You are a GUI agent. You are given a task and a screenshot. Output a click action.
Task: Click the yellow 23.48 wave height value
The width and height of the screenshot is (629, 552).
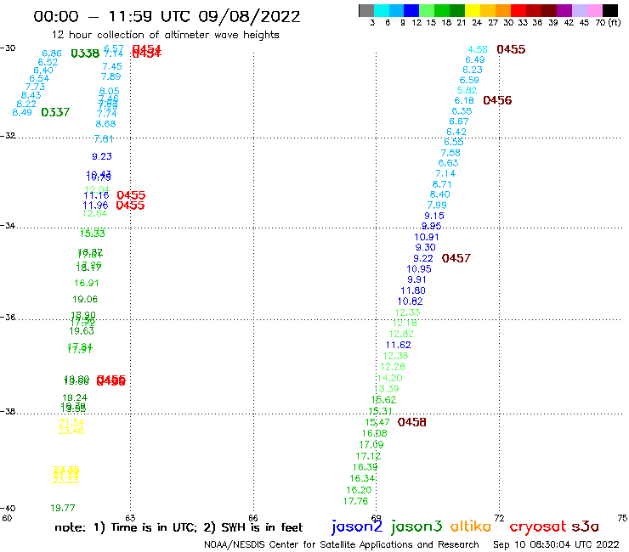tap(71, 431)
